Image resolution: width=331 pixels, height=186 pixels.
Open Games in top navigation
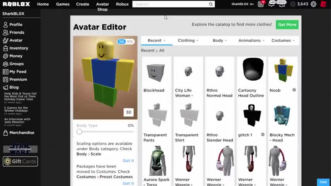click(63, 4)
